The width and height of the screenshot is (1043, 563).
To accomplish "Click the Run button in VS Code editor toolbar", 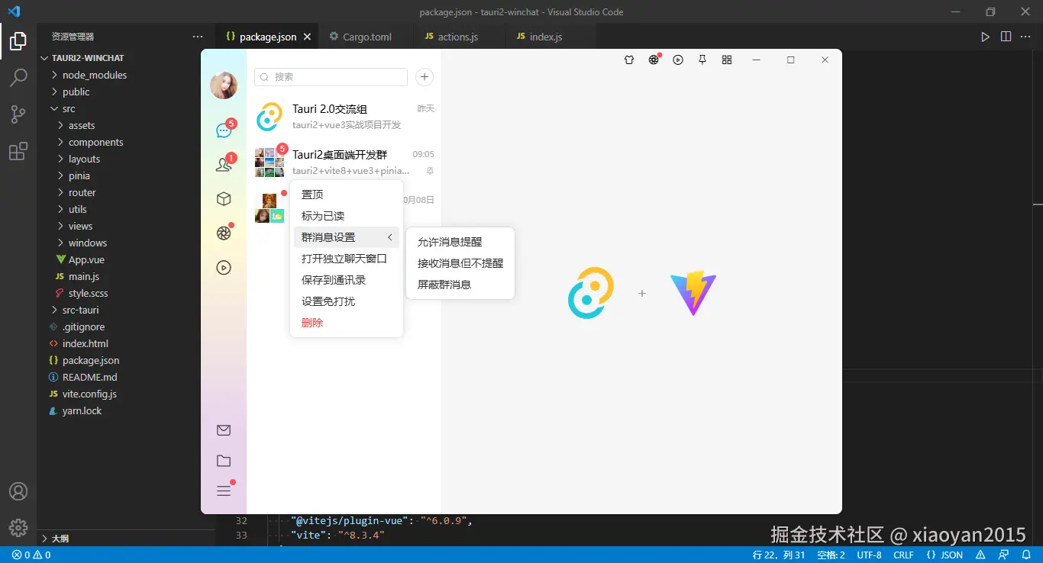I will (x=986, y=37).
